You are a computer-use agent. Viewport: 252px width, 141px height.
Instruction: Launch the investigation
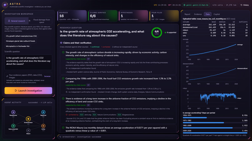(28, 91)
